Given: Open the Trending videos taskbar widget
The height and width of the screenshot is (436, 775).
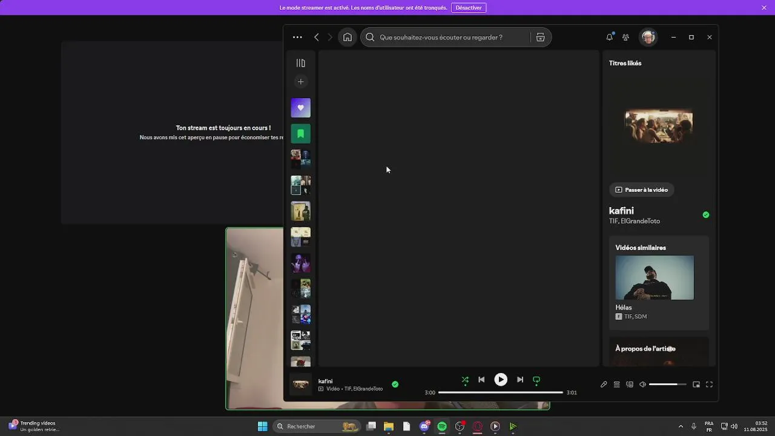Looking at the screenshot, I should tap(34, 426).
